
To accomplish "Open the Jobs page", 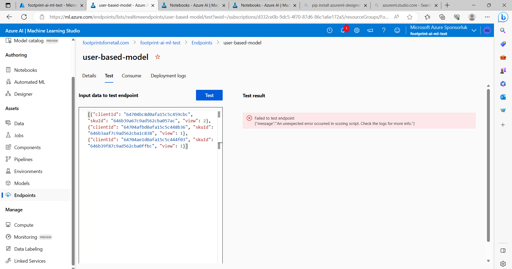I will point(19,135).
